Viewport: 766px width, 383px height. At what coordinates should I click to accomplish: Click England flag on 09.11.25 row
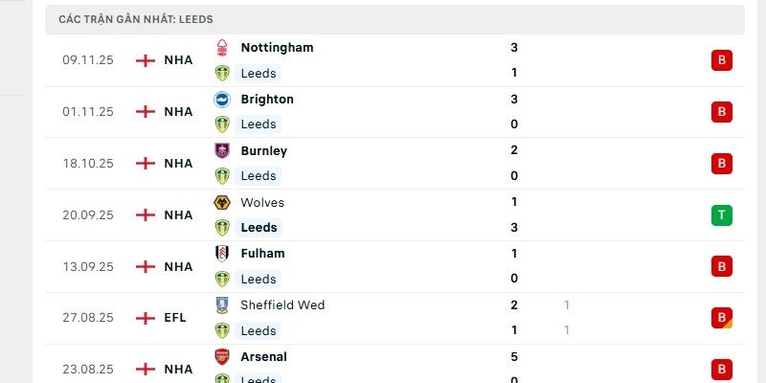click(x=146, y=60)
